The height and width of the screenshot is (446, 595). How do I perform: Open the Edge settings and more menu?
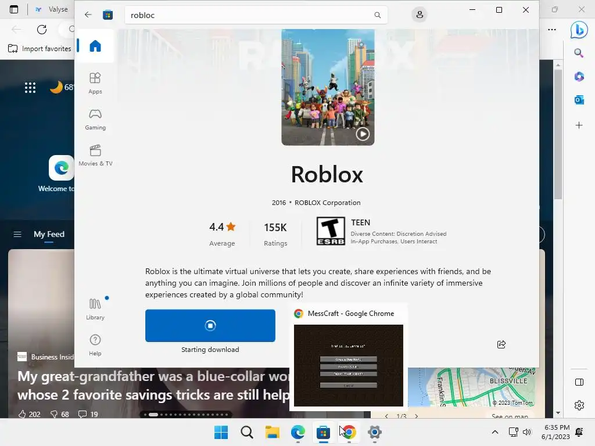[552, 29]
